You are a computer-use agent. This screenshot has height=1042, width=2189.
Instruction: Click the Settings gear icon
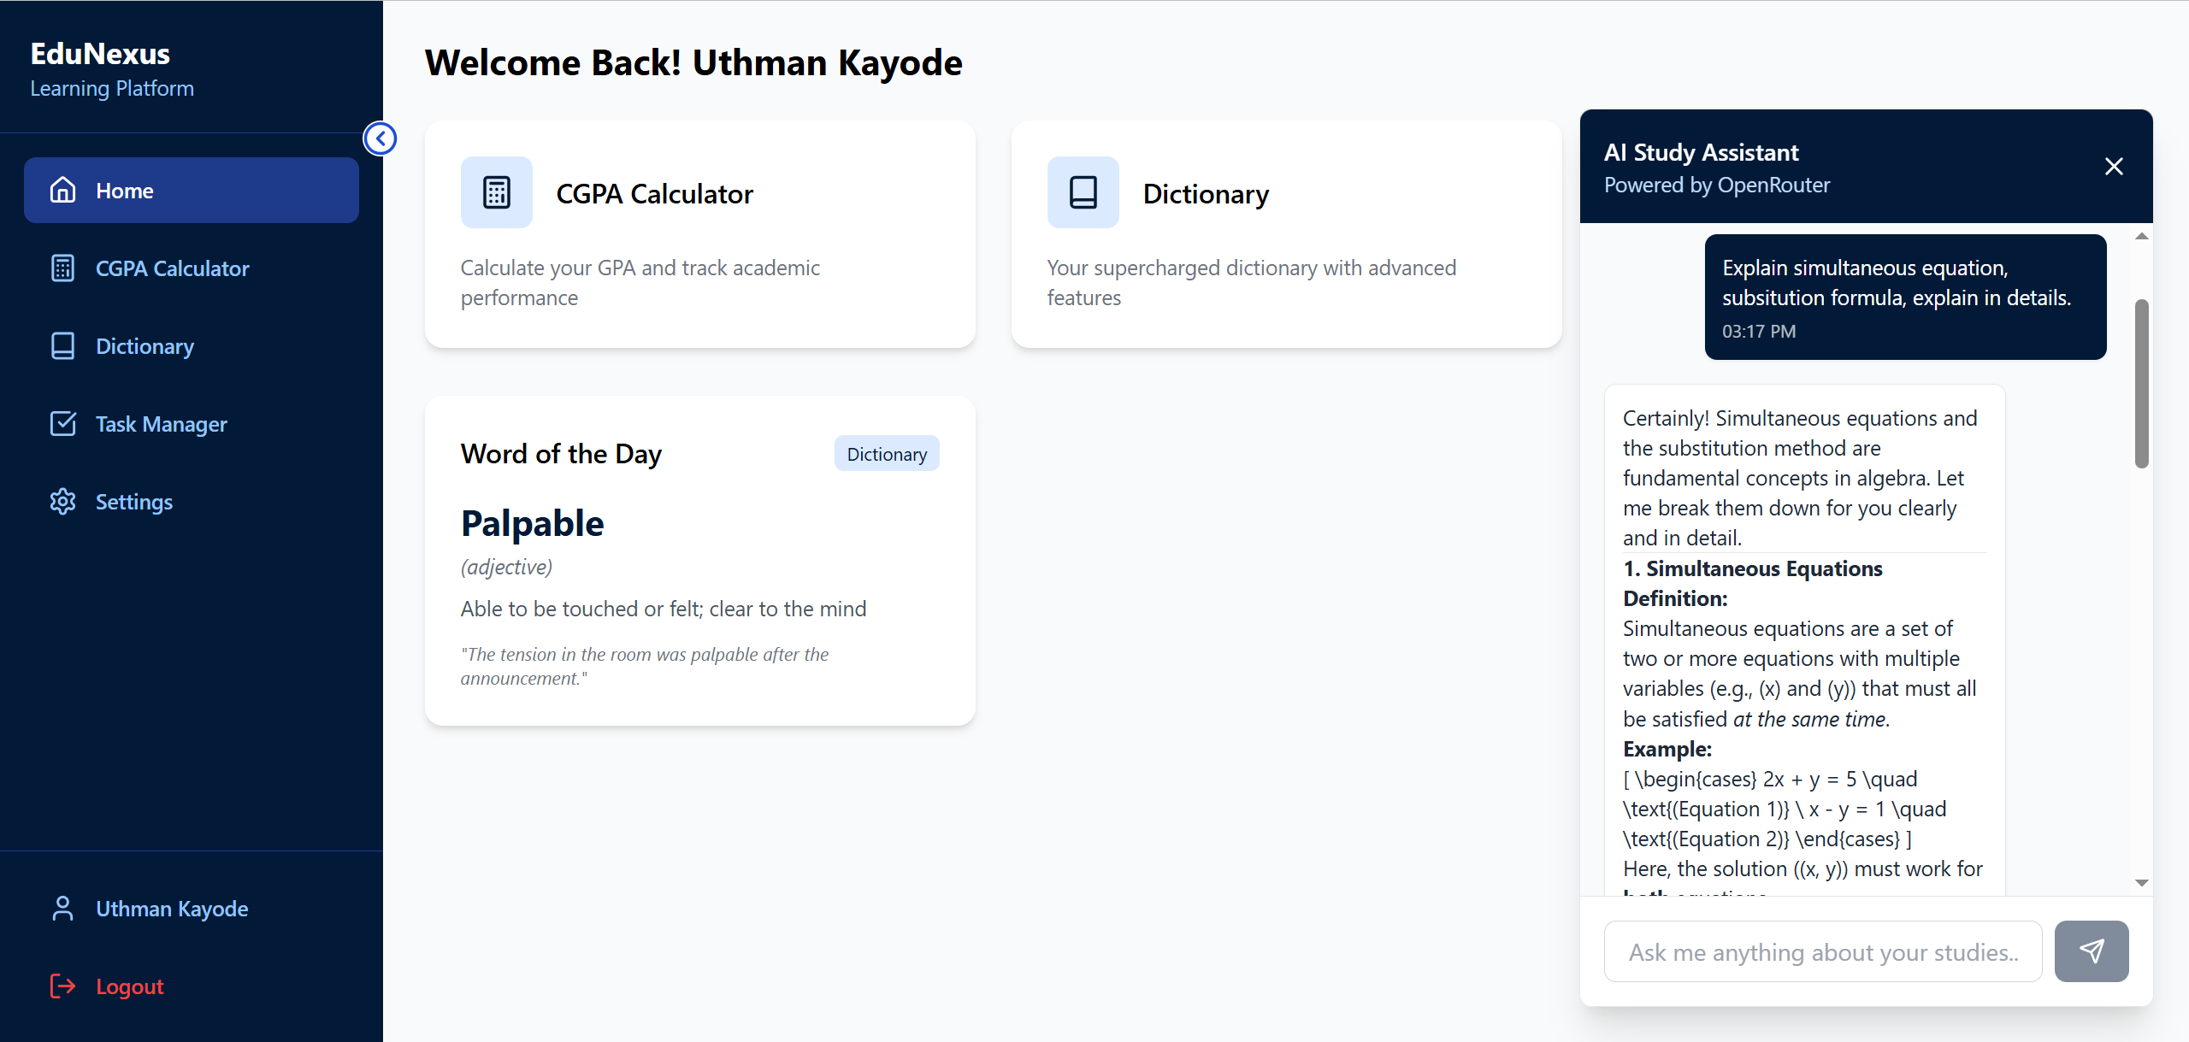pos(62,501)
